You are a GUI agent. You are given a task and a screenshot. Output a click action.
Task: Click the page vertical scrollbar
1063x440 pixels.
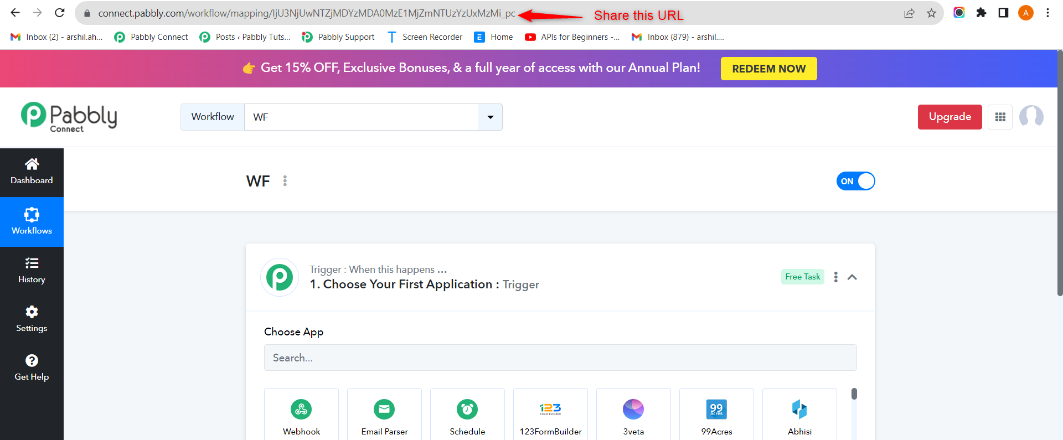1060,173
